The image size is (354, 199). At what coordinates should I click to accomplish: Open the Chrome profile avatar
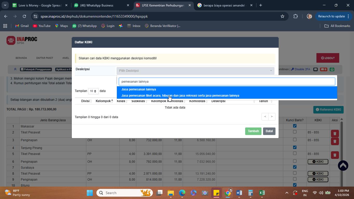pos(309,16)
